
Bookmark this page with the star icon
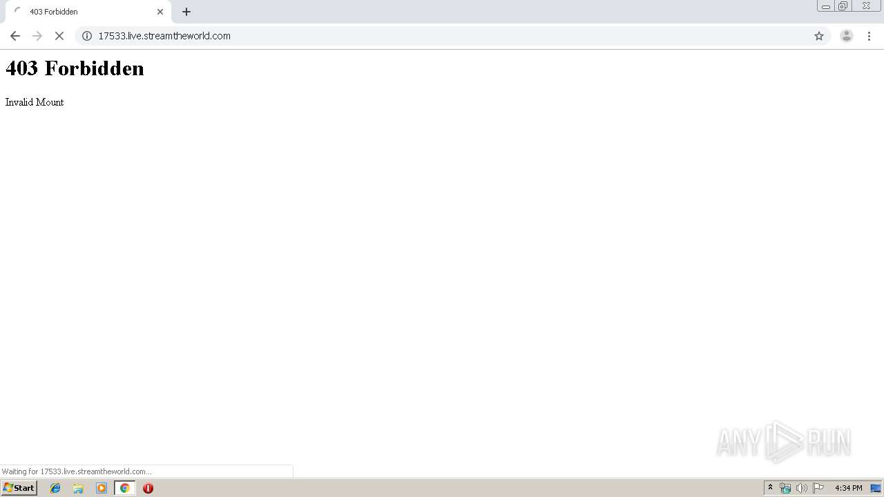(819, 36)
